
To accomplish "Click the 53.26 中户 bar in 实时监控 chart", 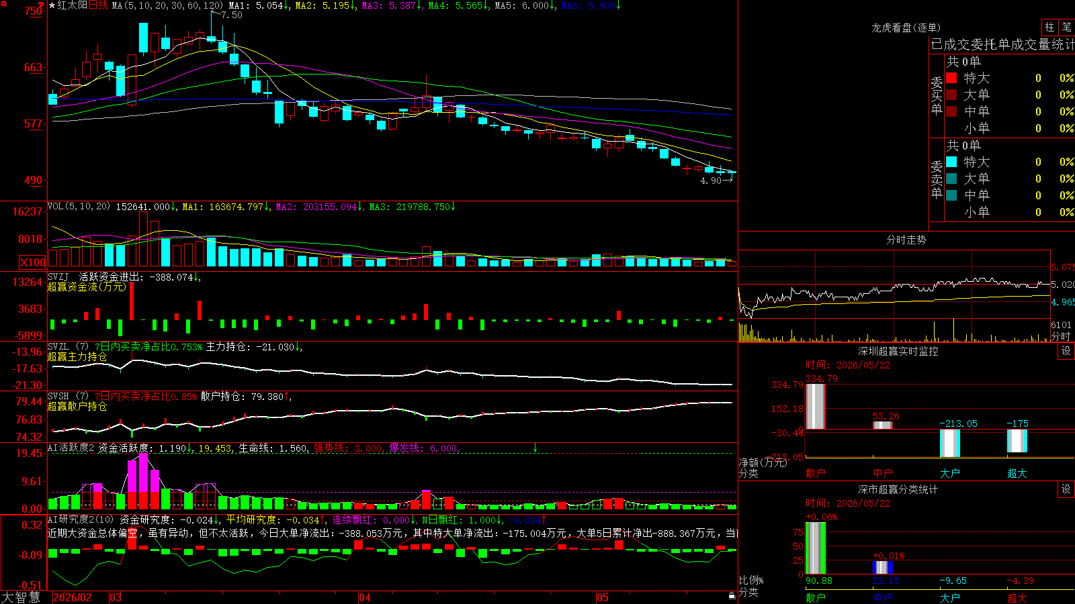I will [883, 425].
